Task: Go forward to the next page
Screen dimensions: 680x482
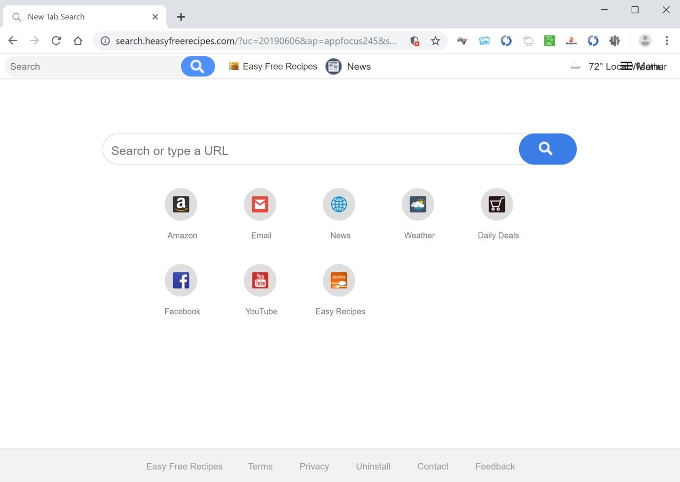Action: click(35, 41)
